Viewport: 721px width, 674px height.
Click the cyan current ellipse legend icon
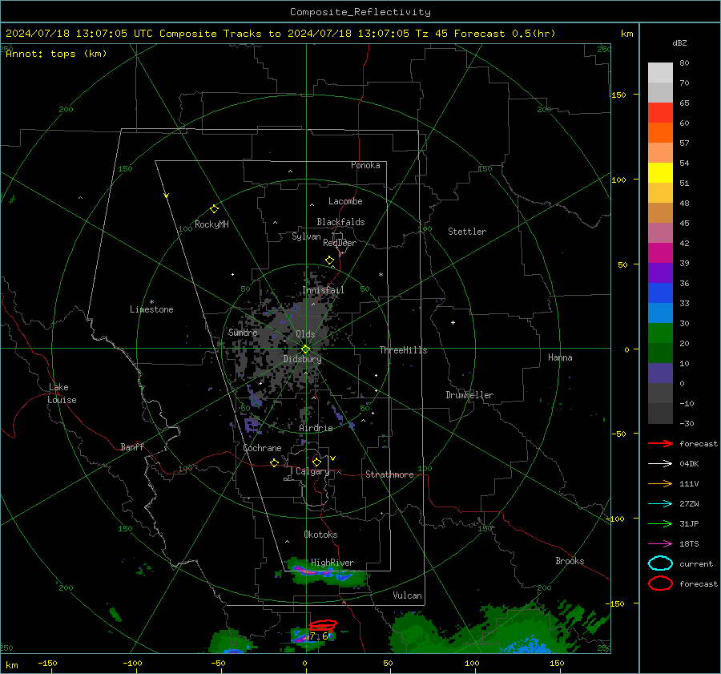(x=660, y=563)
